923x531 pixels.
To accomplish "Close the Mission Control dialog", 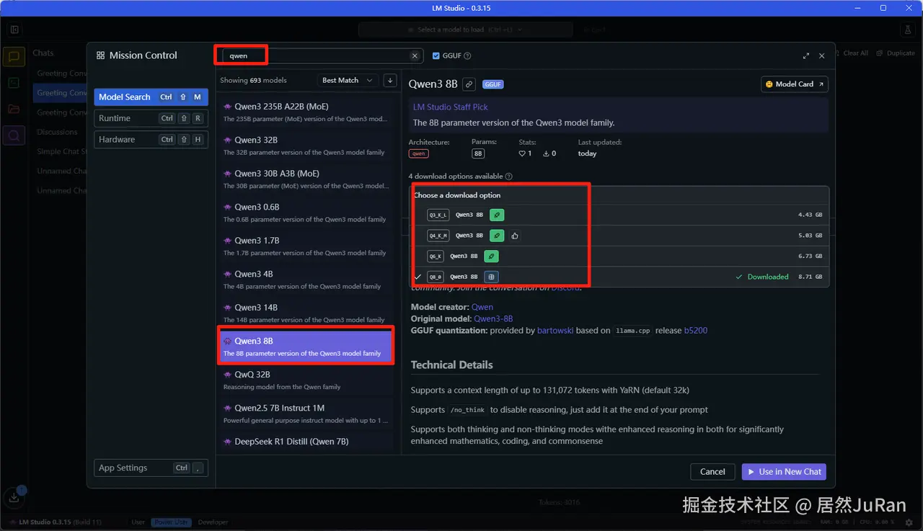I will 822,55.
